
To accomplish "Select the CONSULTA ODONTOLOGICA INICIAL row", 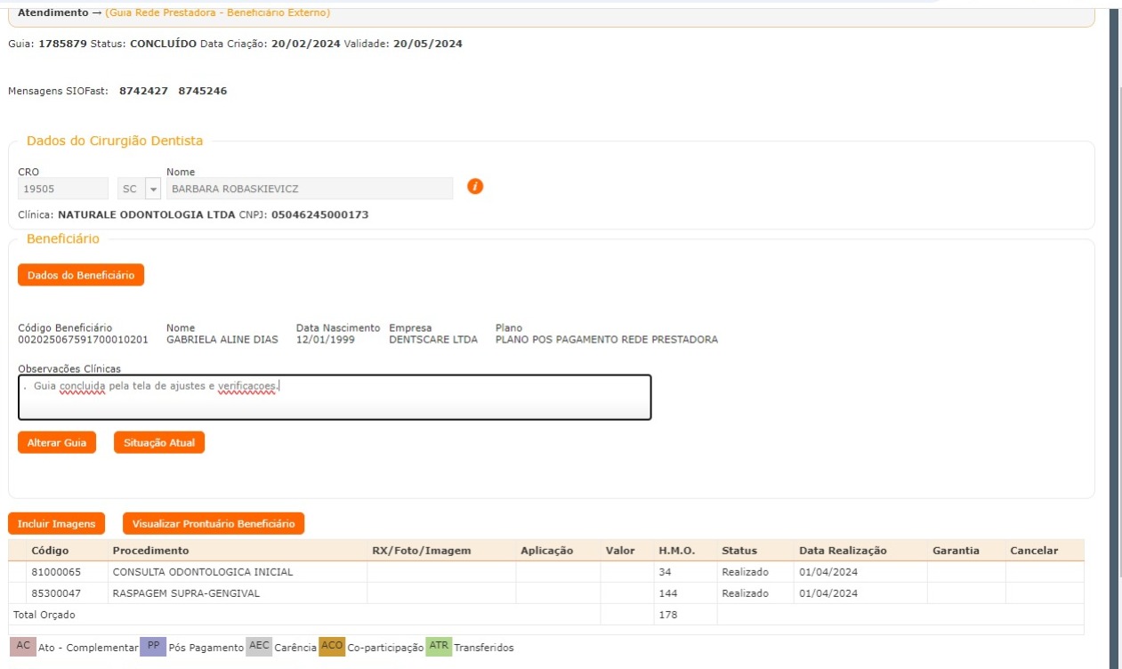I will click(202, 572).
